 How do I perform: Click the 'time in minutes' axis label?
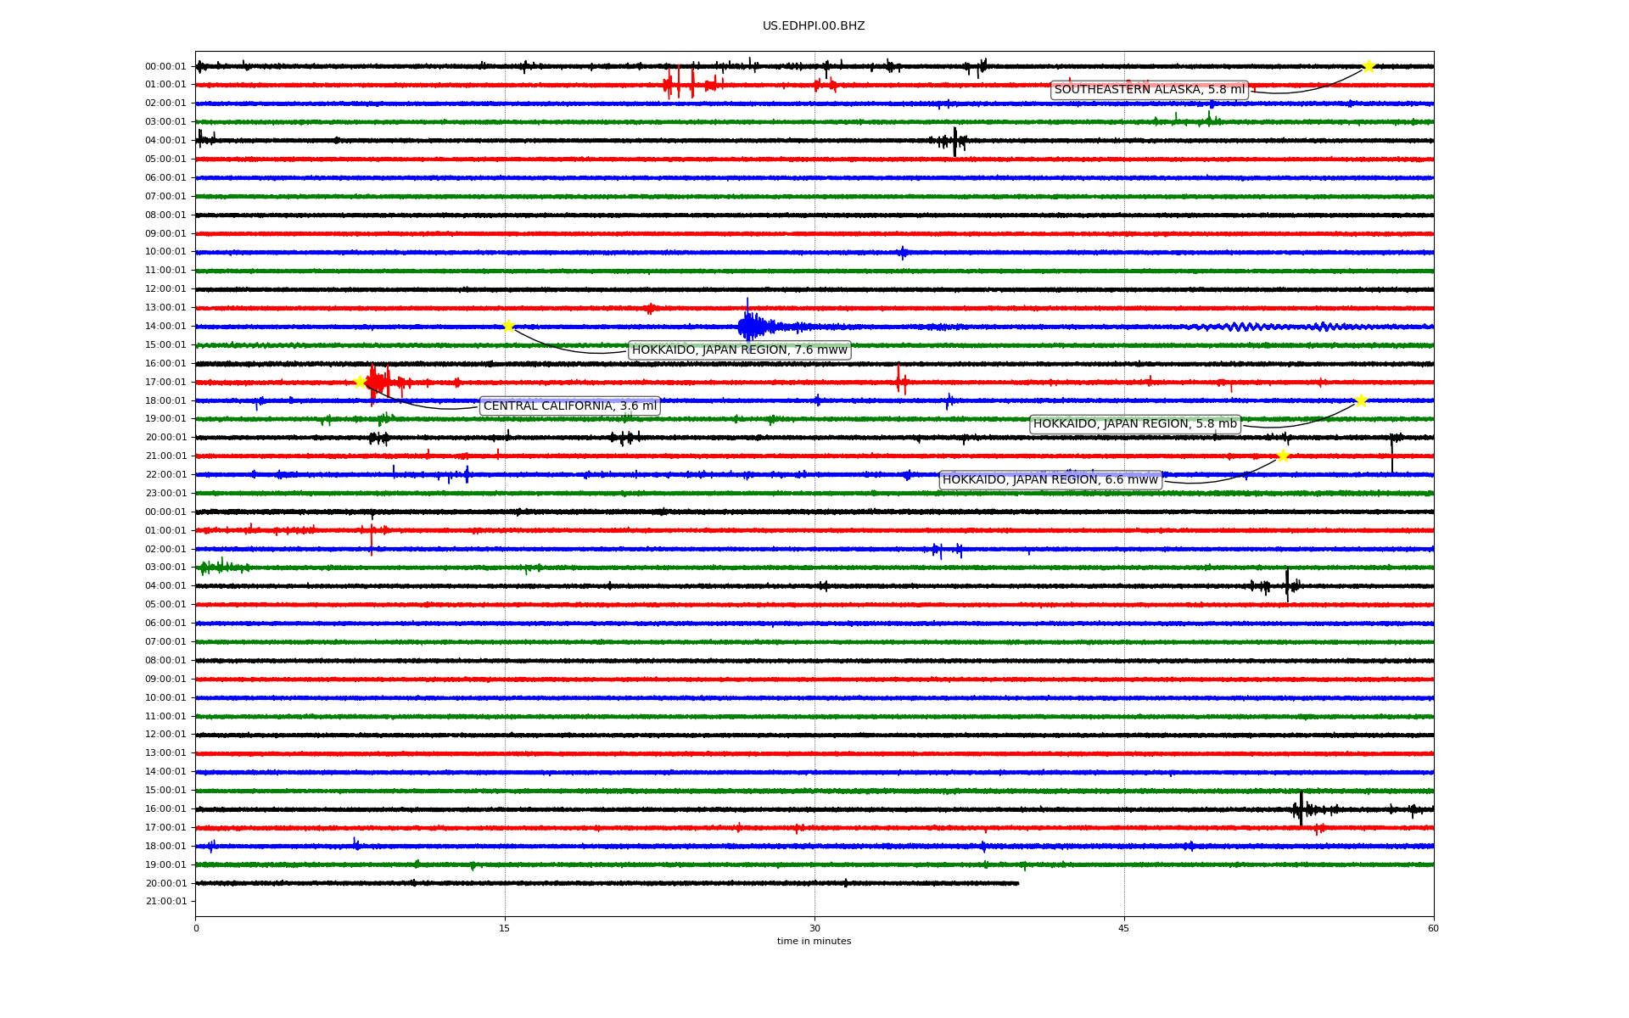tap(813, 941)
